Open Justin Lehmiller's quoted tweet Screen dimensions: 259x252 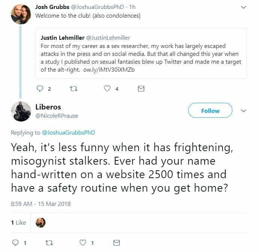tap(141, 53)
